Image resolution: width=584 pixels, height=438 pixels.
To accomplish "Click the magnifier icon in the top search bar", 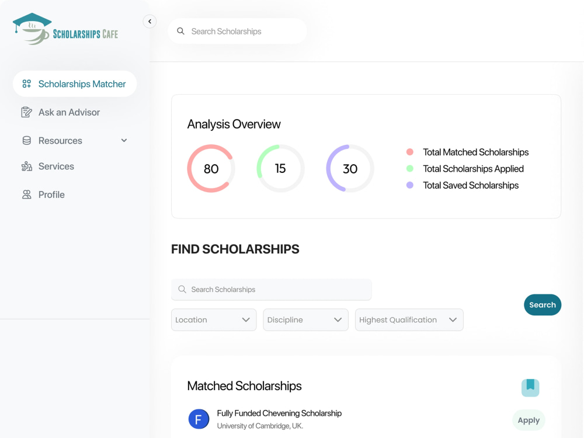I will pyautogui.click(x=180, y=32).
